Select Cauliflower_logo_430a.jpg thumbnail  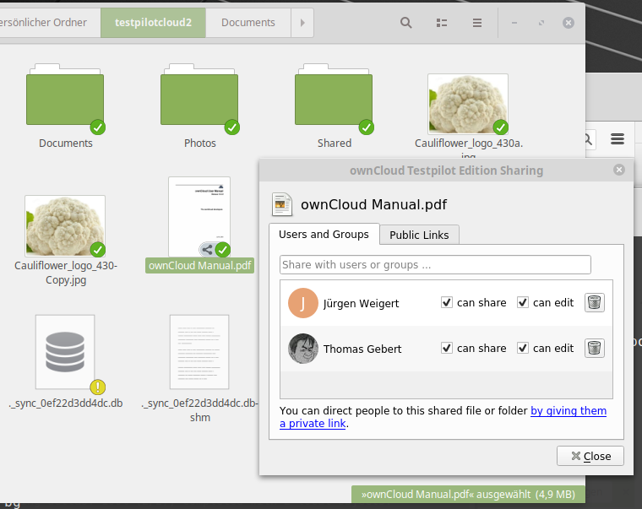tap(468, 104)
